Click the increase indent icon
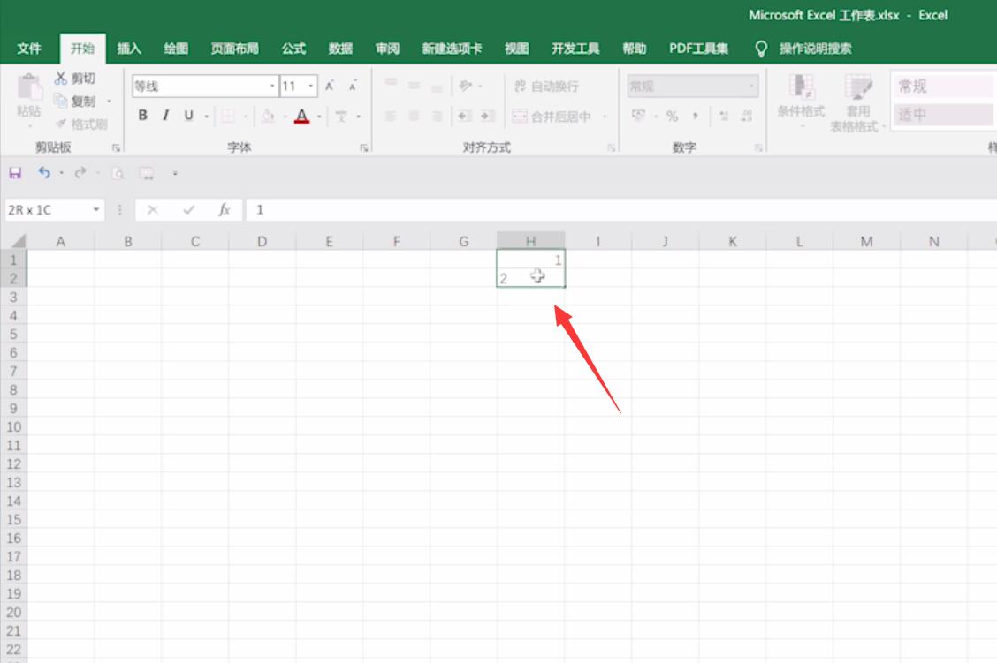The width and height of the screenshot is (997, 663). (487, 116)
